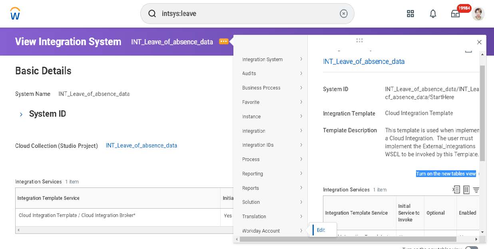This screenshot has height=249, width=494.
Task: Click popup scroll left arrow
Action: point(236,239)
